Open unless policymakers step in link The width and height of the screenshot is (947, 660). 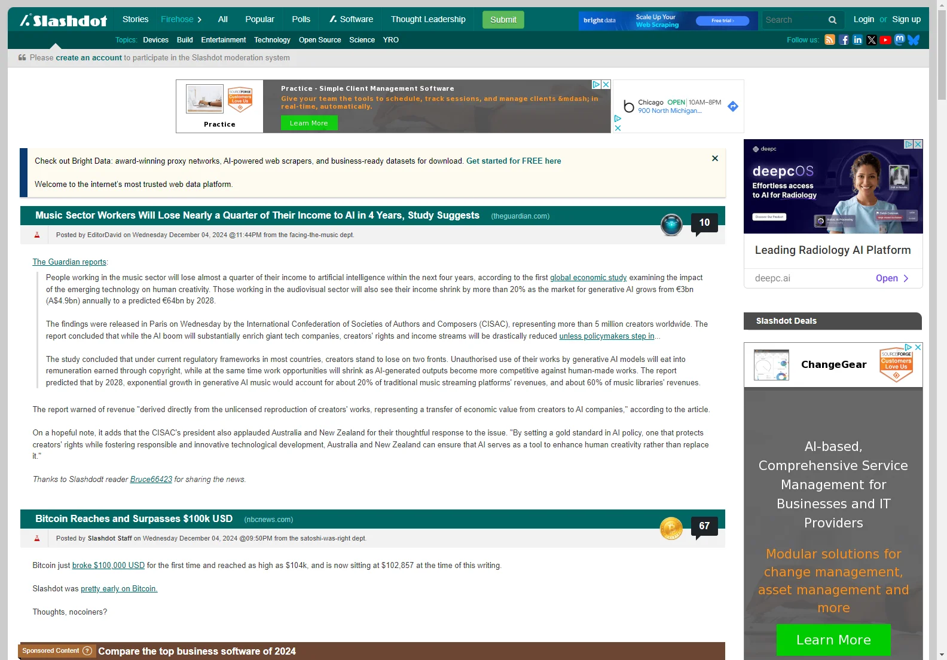point(607,336)
